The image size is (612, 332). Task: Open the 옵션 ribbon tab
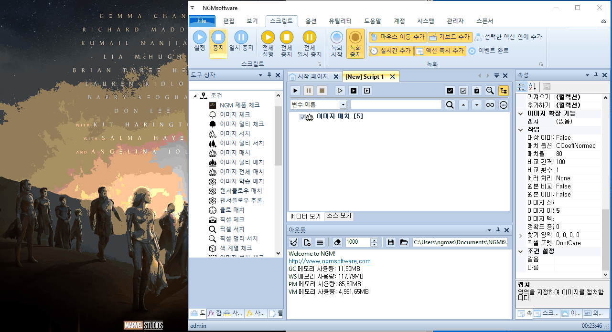tap(311, 21)
